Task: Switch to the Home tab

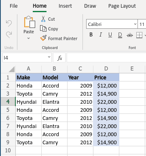Action: coord(40,6)
